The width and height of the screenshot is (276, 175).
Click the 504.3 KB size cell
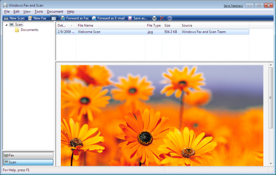coord(171,32)
